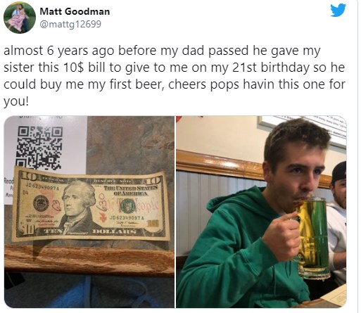
Task: Click "The United States of America" on bill
Action: (131, 191)
